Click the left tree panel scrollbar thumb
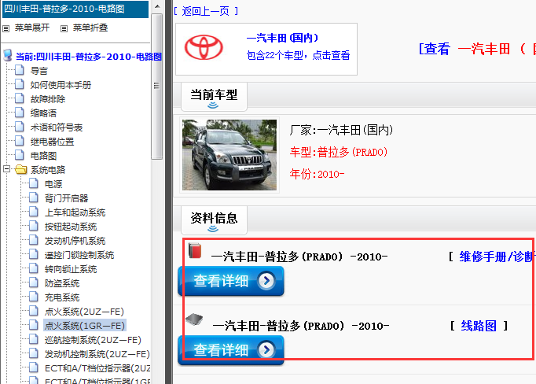Image resolution: width=536 pixels, height=384 pixels. (157, 87)
